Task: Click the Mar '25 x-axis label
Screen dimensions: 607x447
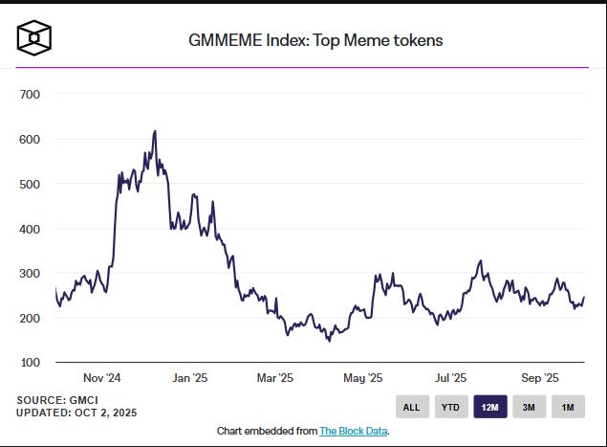Action: click(276, 378)
